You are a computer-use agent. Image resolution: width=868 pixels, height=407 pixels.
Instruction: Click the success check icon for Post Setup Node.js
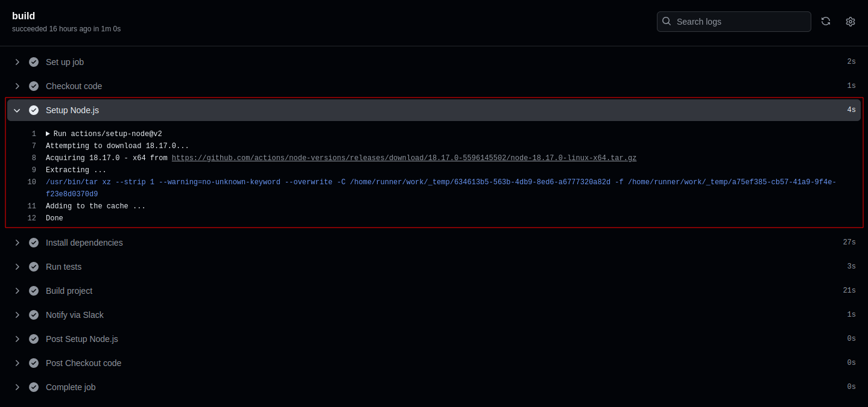pos(34,339)
